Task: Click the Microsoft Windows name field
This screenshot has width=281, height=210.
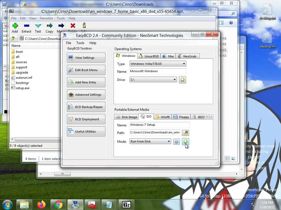Action: tap(158, 71)
